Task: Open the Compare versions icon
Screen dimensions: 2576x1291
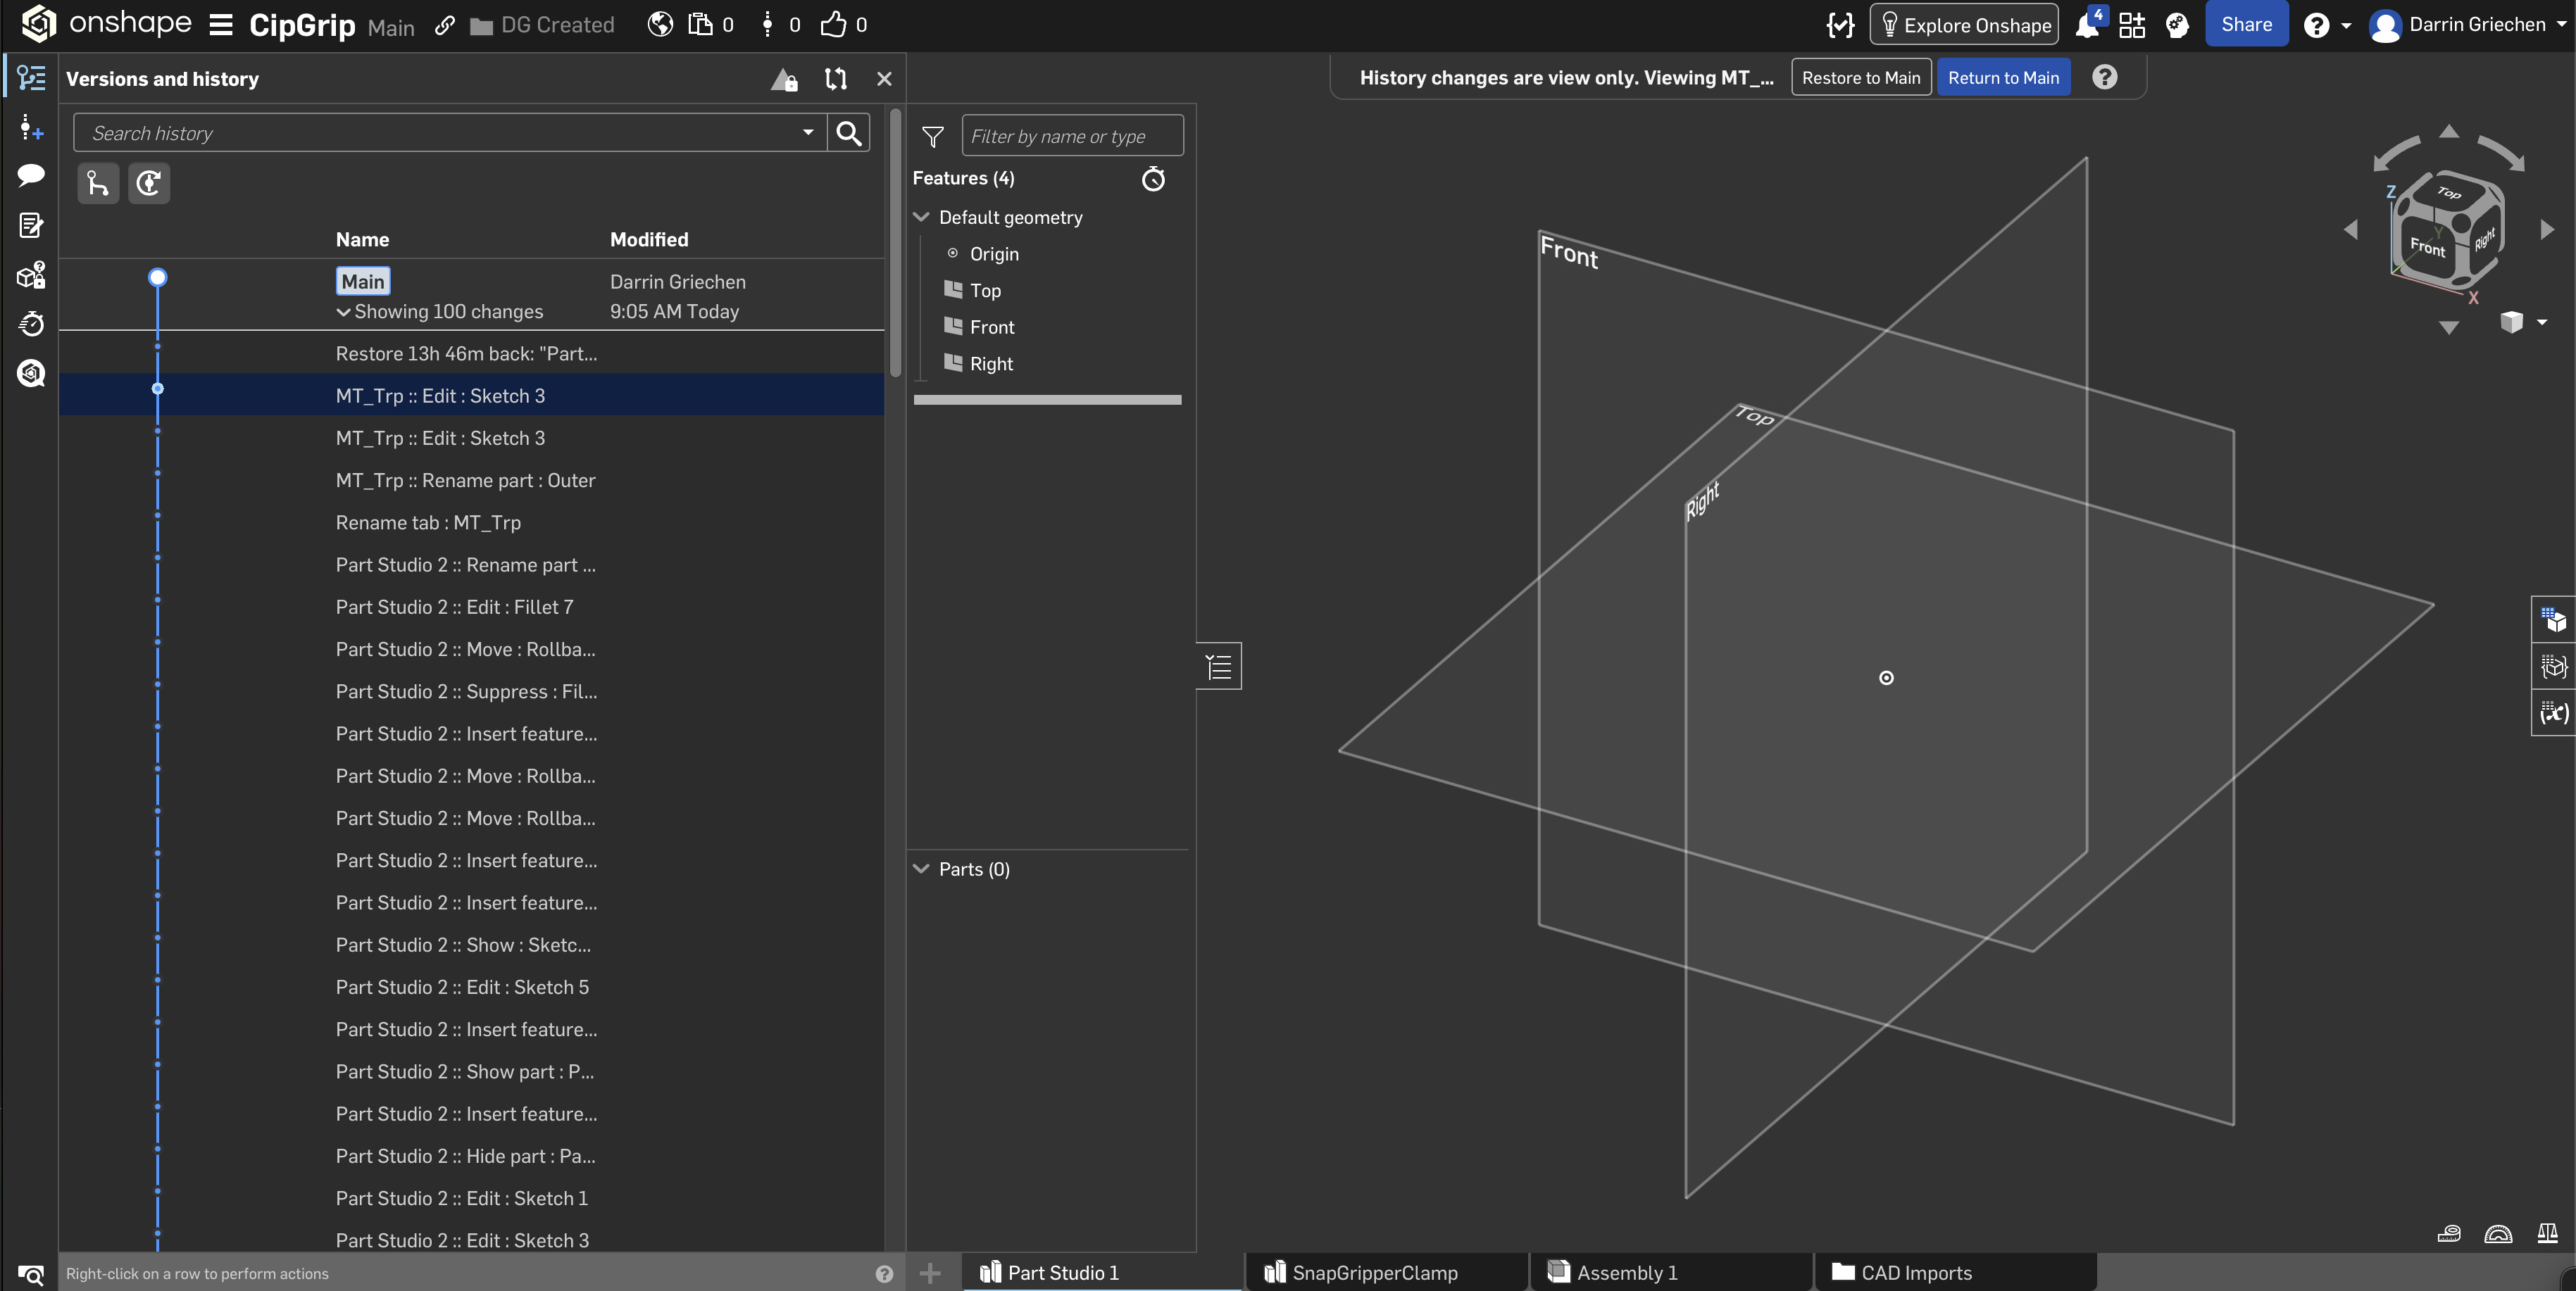Action: (835, 79)
